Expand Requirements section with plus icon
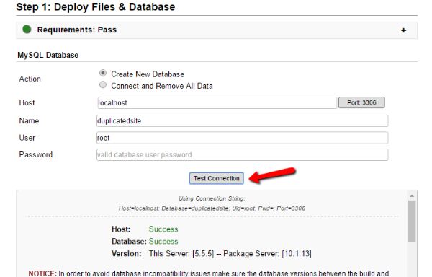432x277 pixels. click(403, 30)
